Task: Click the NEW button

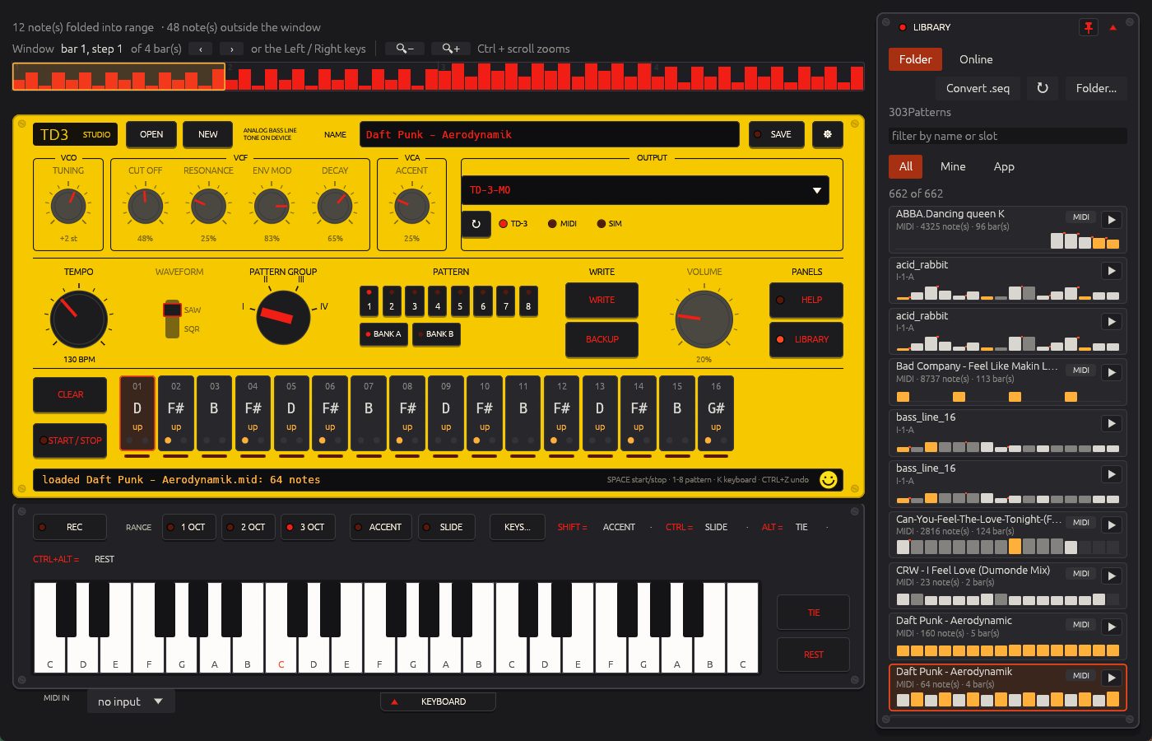Action: click(208, 134)
